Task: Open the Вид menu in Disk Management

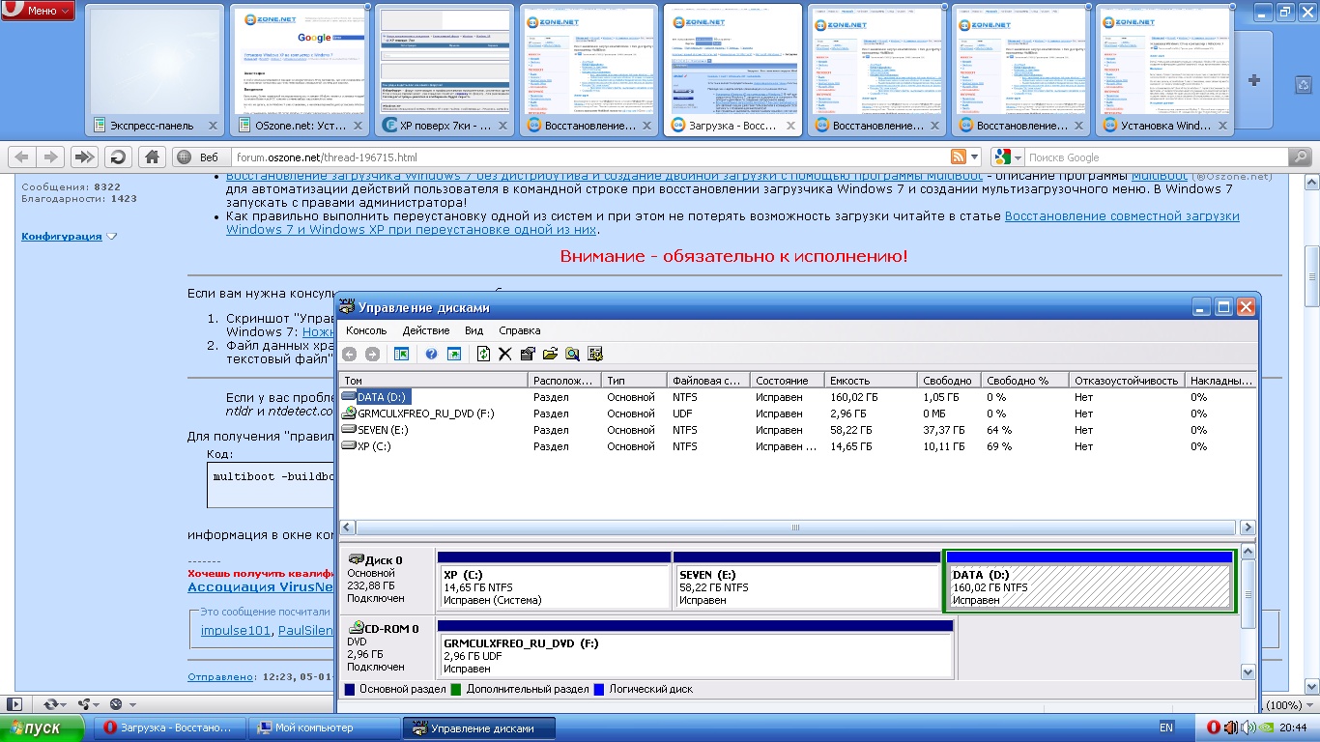Action: pyautogui.click(x=473, y=330)
